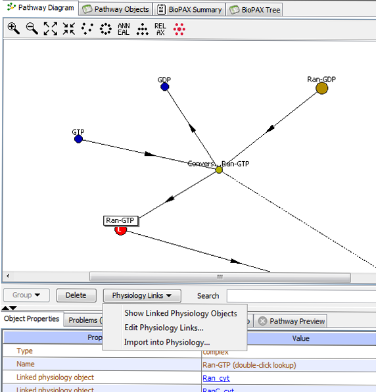Click the expand layout arrows icon

tap(51, 28)
